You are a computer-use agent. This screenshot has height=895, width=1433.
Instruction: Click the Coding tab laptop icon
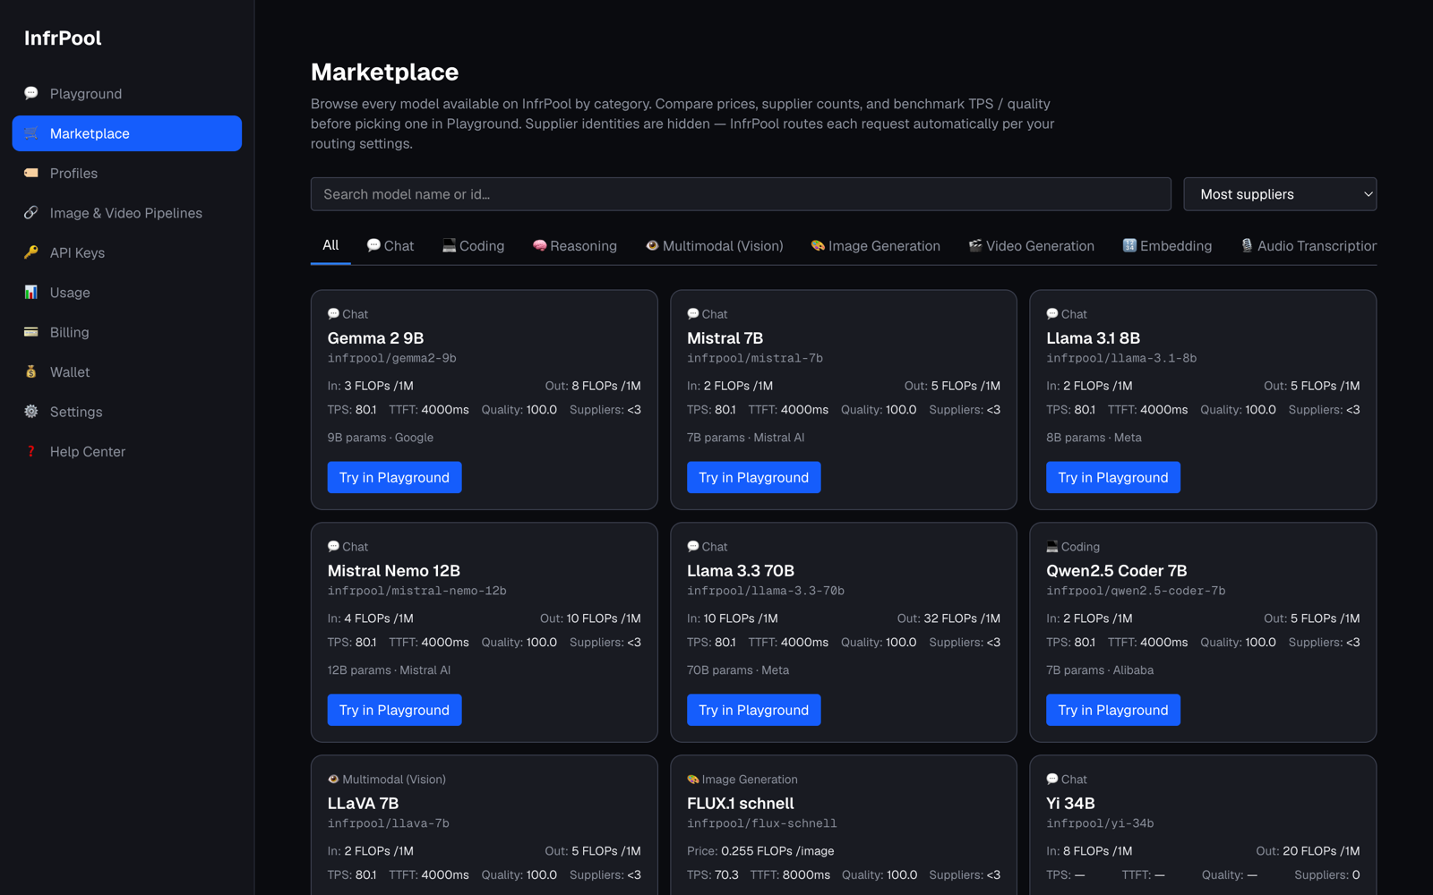click(449, 245)
